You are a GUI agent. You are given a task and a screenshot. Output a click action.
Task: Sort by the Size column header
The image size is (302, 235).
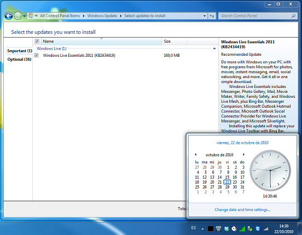[x=175, y=41]
